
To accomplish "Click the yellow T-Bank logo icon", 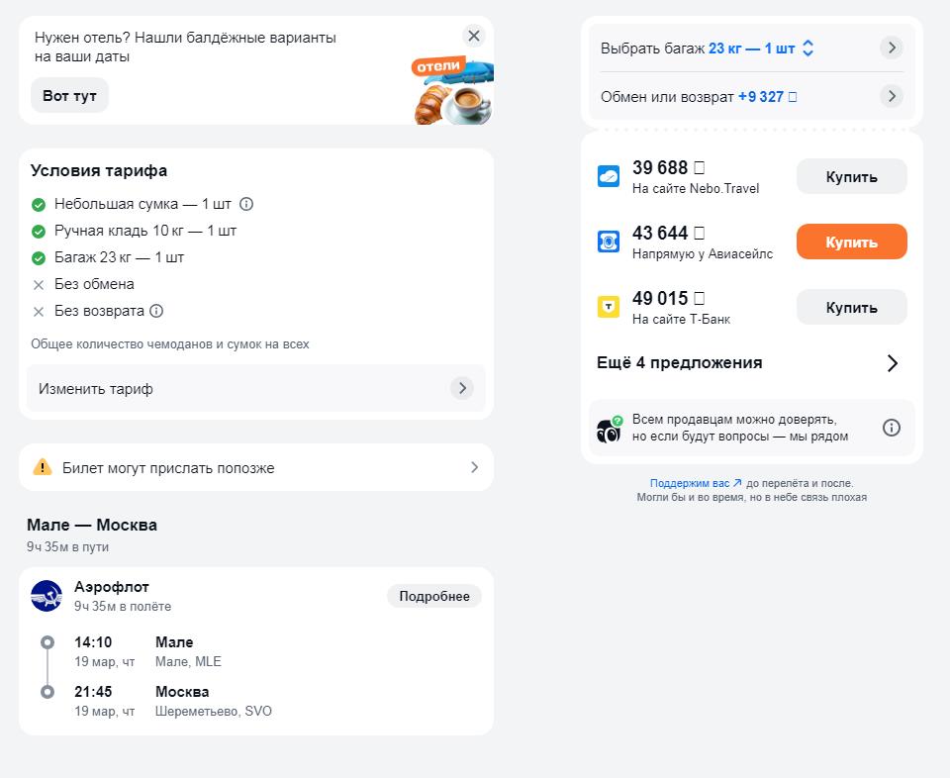I will pos(609,307).
